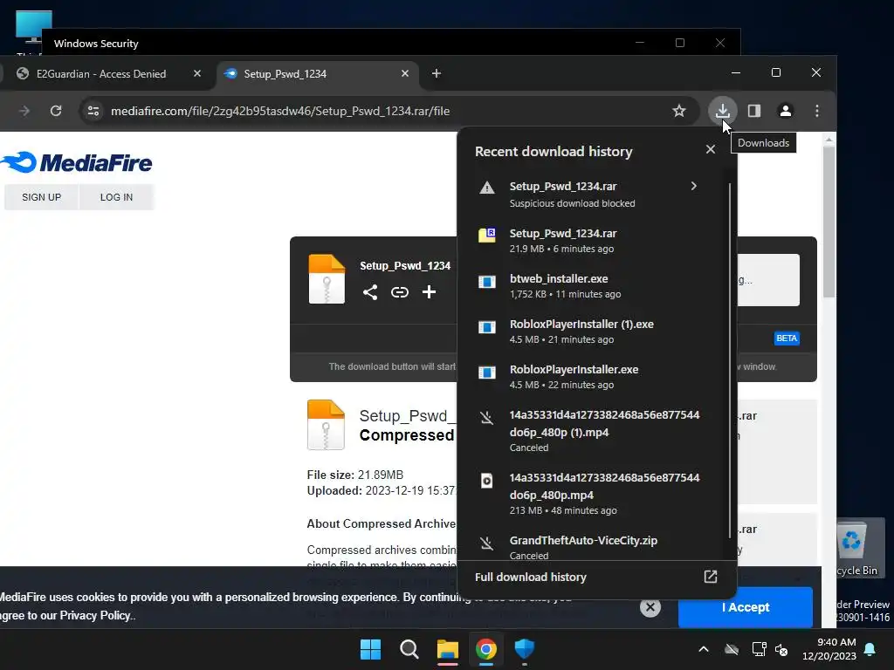This screenshot has height=670, width=894.
Task: Click the BETA badge
Action: (x=787, y=338)
